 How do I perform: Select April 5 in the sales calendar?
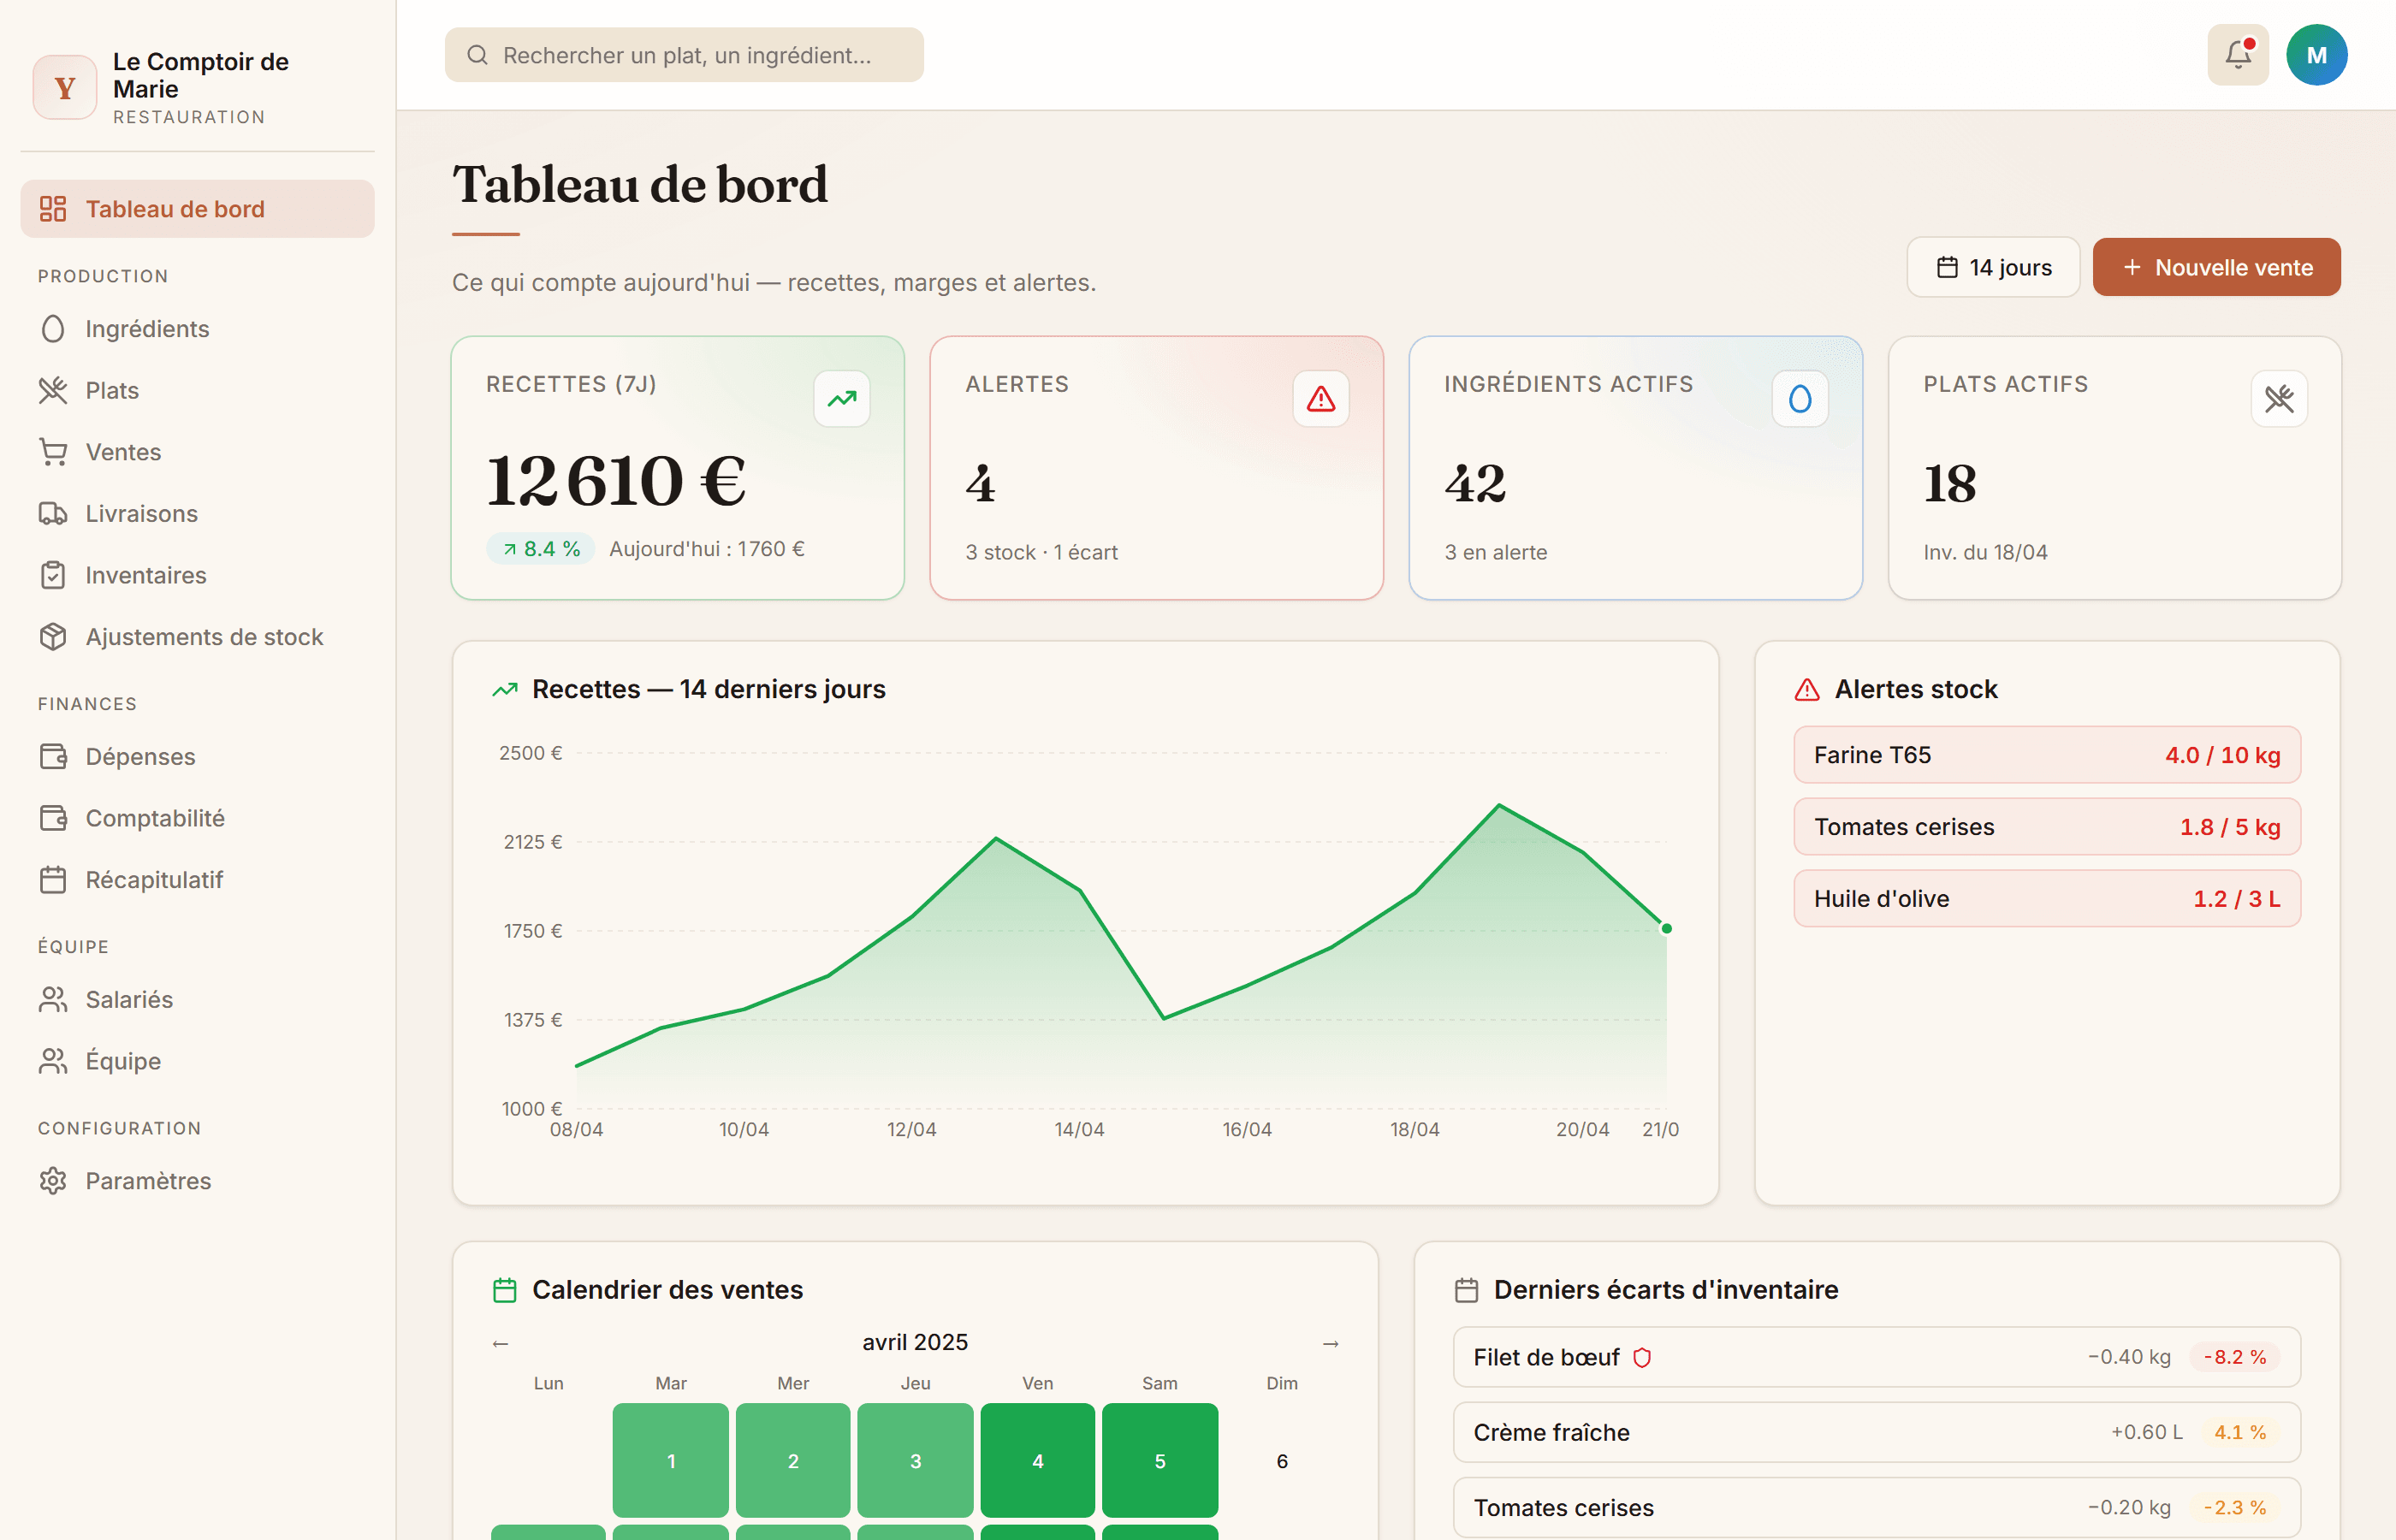coord(1159,1460)
